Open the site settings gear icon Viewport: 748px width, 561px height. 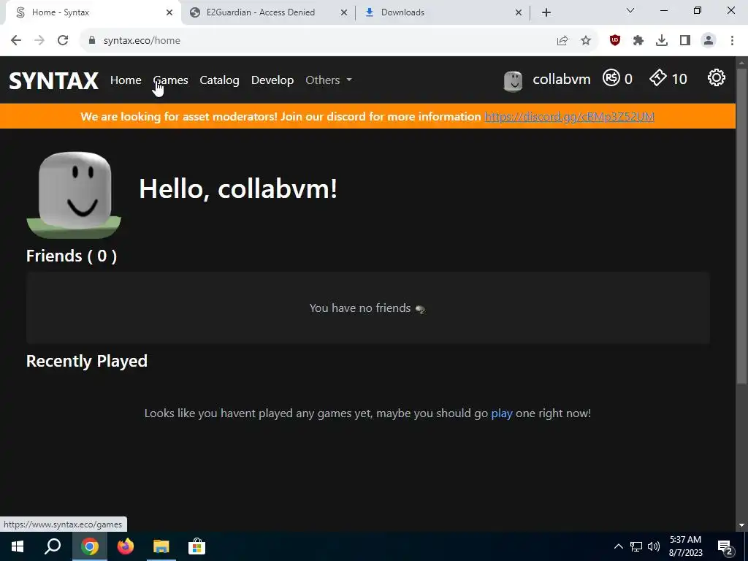716,77
